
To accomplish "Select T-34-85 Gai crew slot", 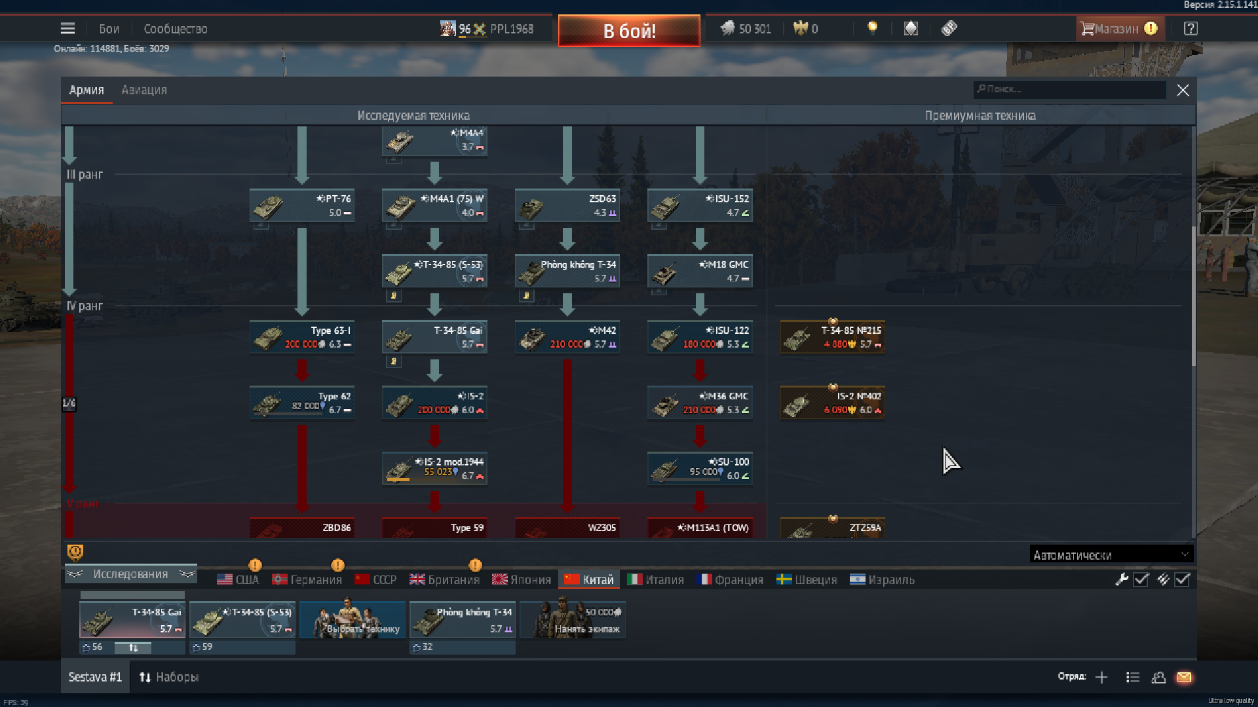I will [x=132, y=620].
